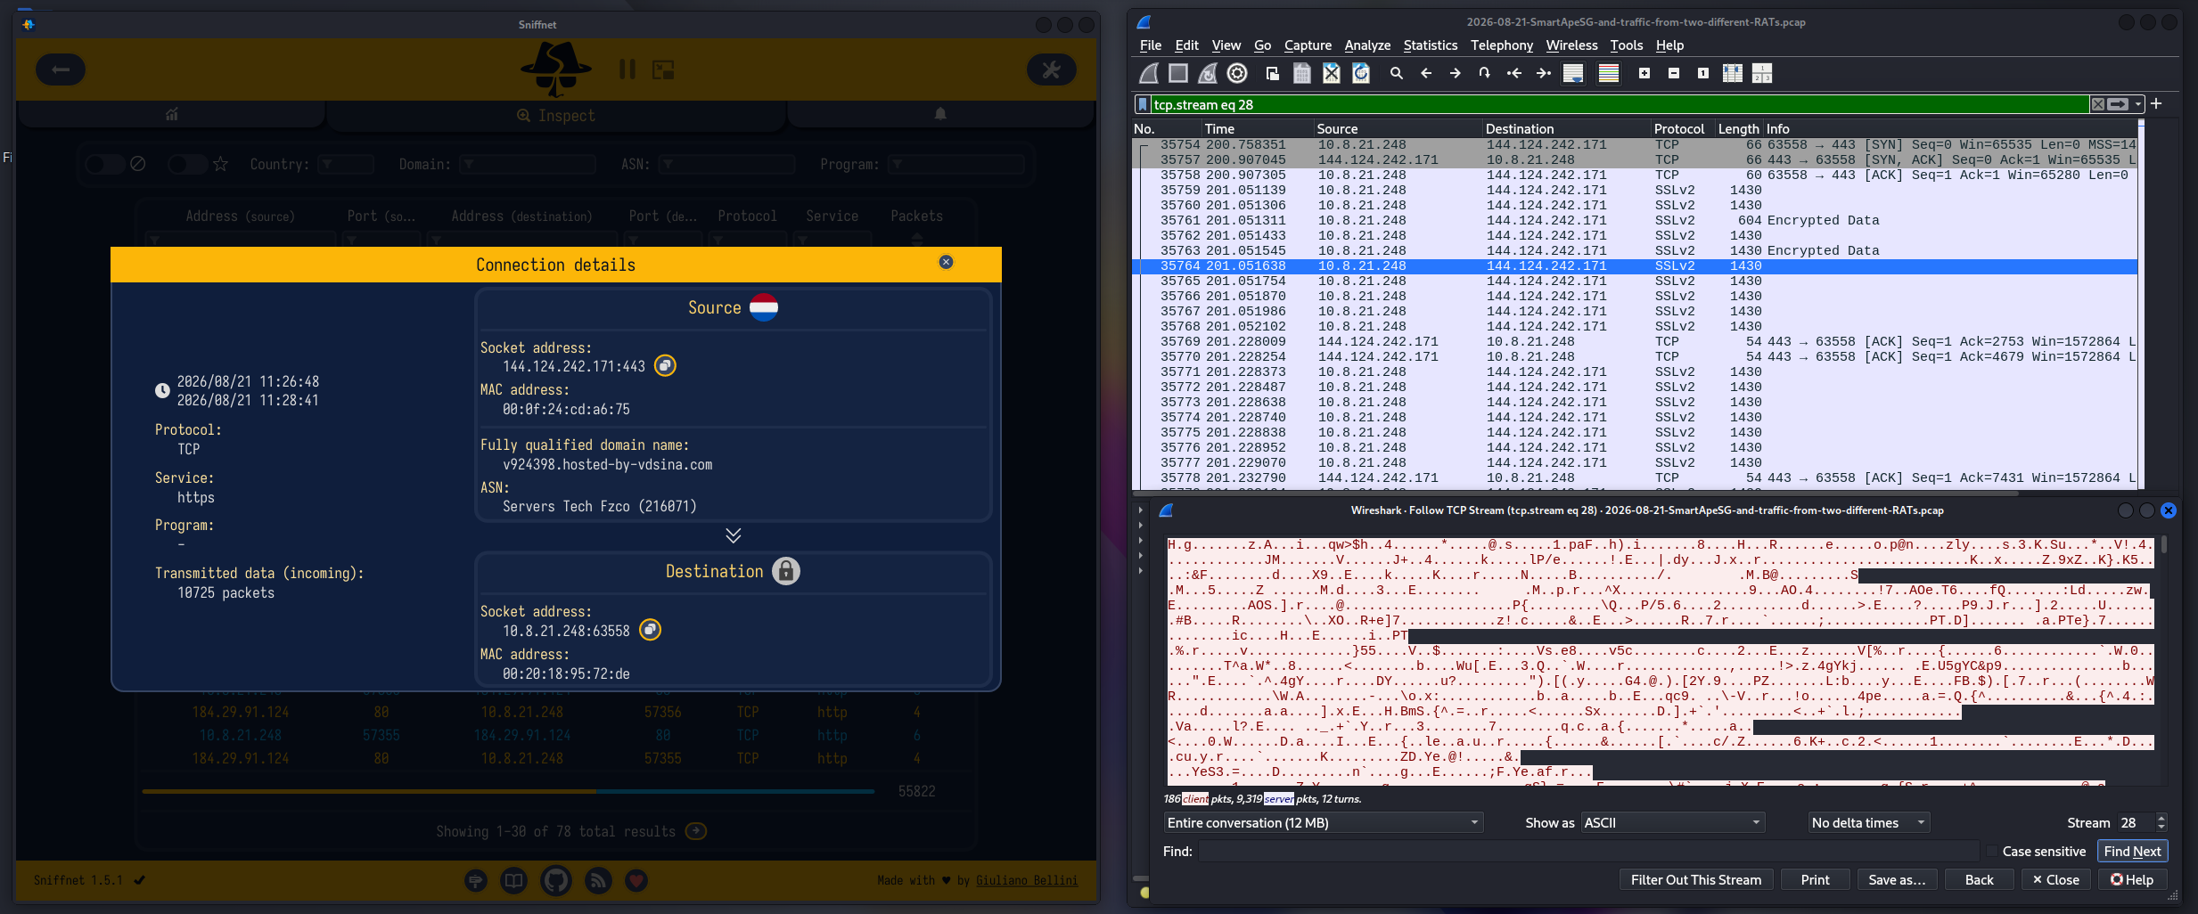Stop capture using the square icon in Wireshark

pyautogui.click(x=1178, y=74)
